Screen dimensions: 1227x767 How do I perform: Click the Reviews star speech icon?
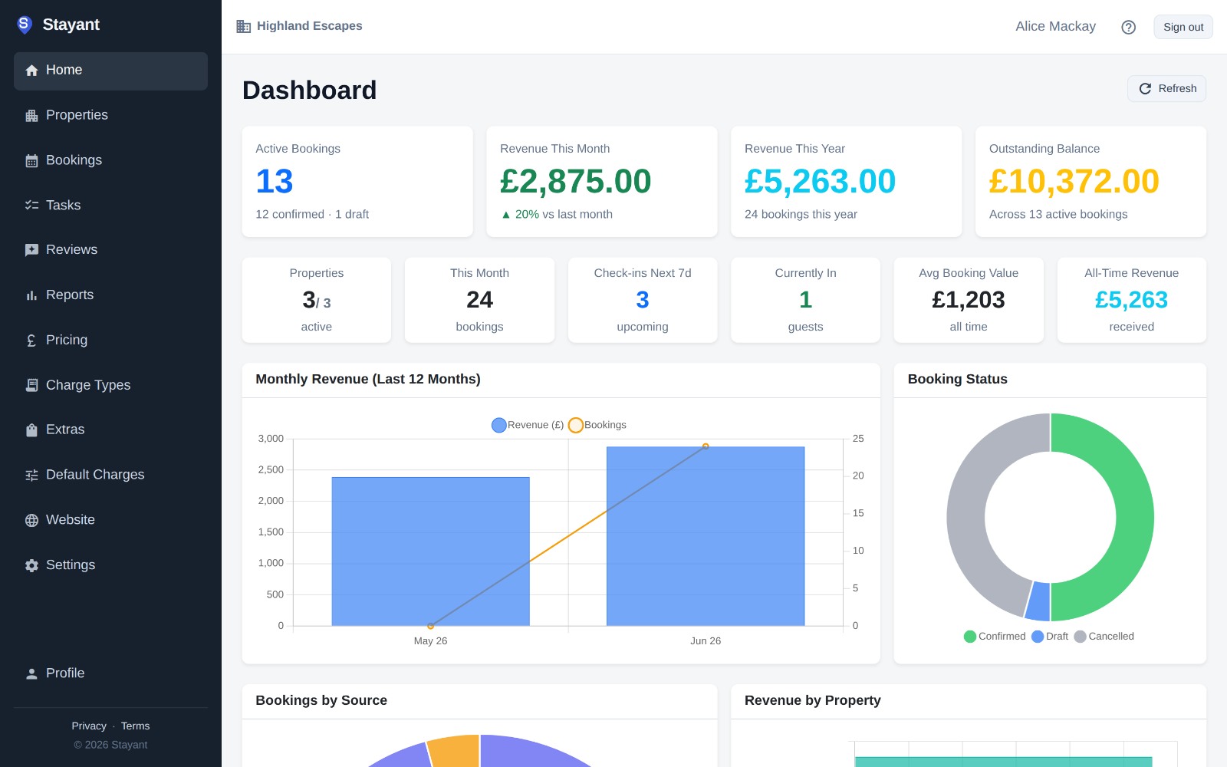pyautogui.click(x=31, y=250)
